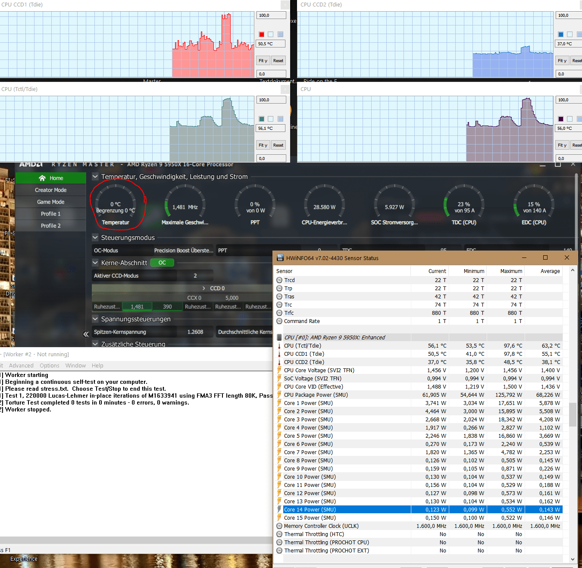
Task: Switch to Creator Mode in Ryzen Master
Action: [x=50, y=190]
